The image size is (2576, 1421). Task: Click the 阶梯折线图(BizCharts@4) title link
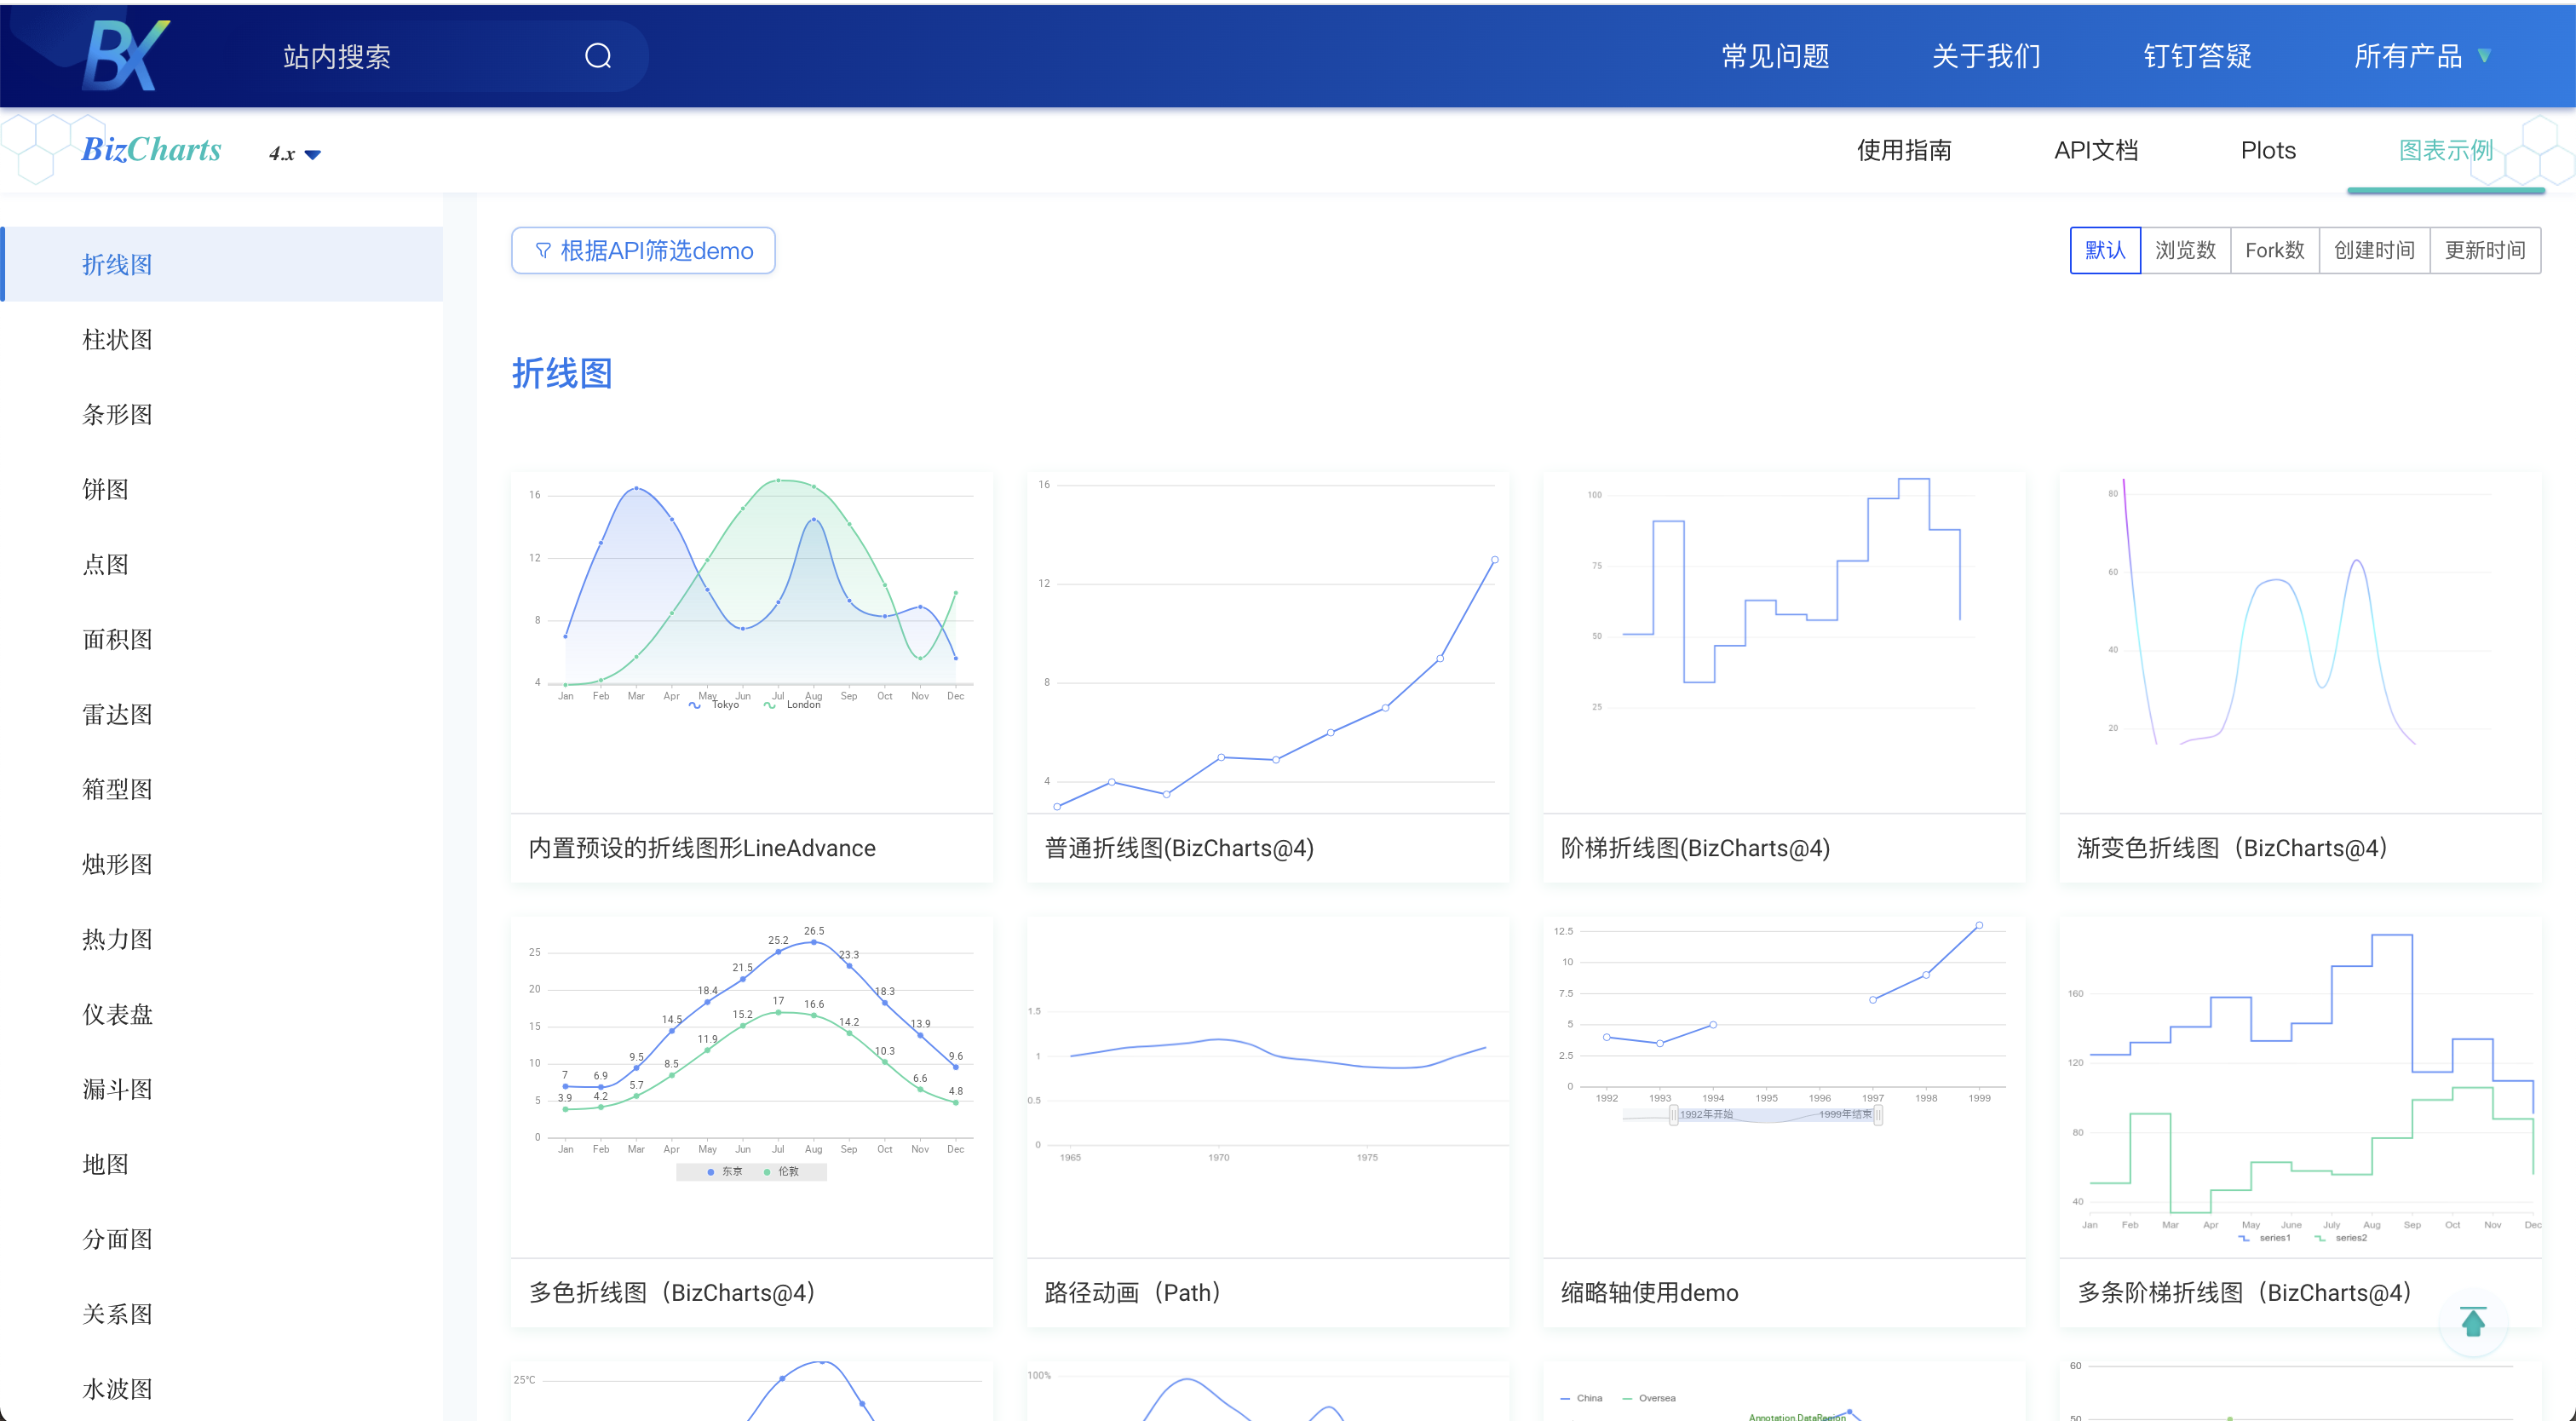[x=1695, y=848]
